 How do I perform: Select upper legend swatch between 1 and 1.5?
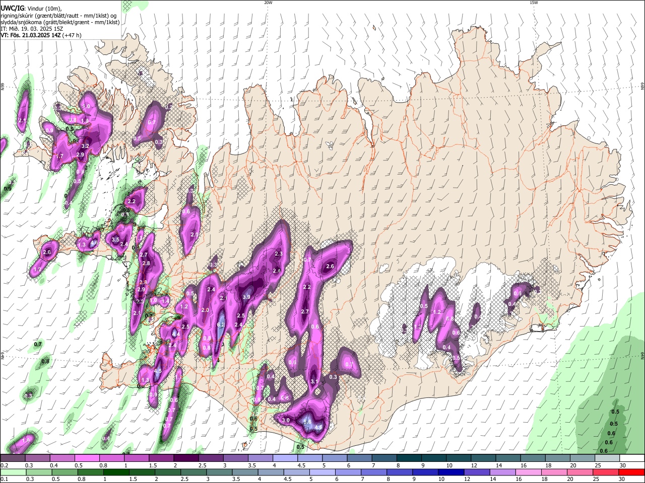pos(137,458)
